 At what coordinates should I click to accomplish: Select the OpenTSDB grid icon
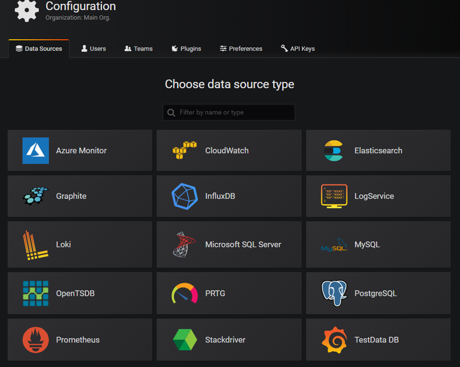(36, 293)
